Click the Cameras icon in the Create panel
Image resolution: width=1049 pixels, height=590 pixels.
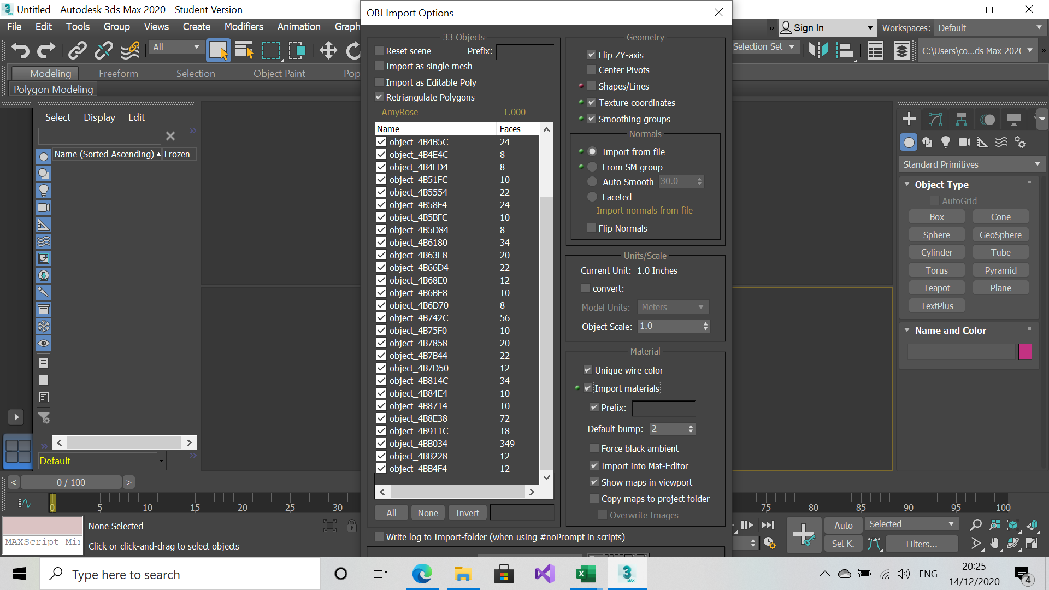[x=964, y=142]
